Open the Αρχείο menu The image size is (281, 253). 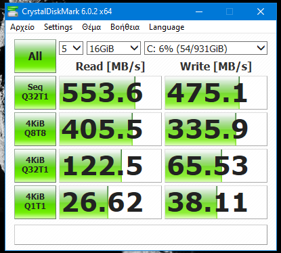coord(22,27)
